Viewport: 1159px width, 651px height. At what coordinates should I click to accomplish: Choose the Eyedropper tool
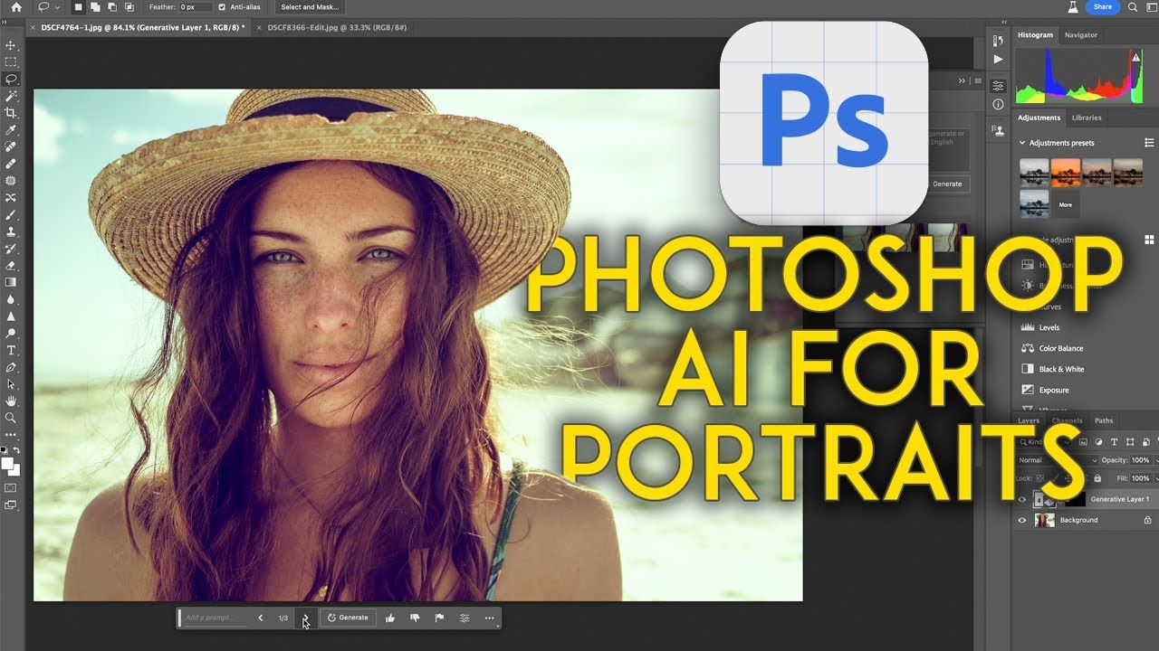pos(10,130)
